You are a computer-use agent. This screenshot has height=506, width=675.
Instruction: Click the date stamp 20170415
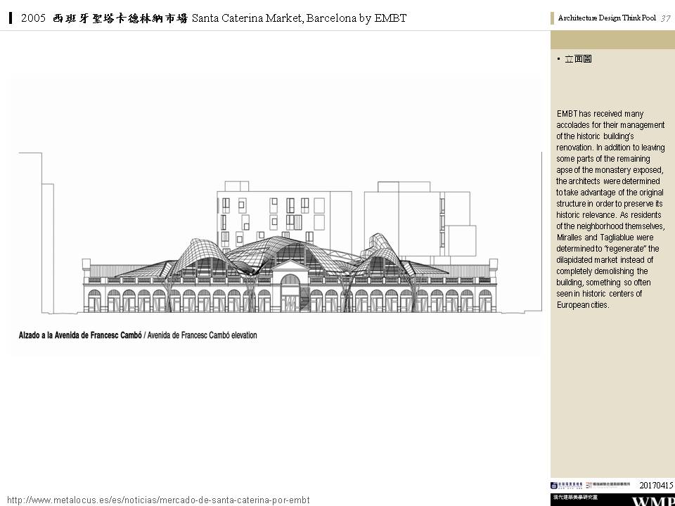[x=656, y=485]
